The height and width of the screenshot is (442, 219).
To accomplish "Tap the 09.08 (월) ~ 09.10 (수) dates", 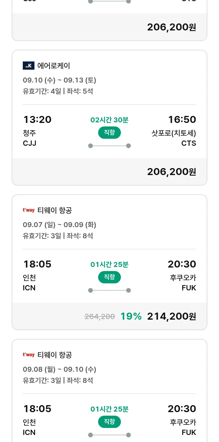I will pos(60,369).
